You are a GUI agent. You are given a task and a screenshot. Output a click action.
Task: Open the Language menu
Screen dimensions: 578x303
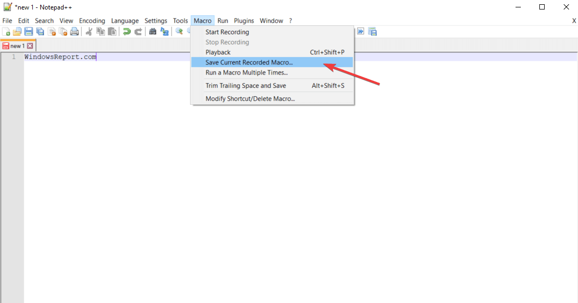click(x=125, y=21)
